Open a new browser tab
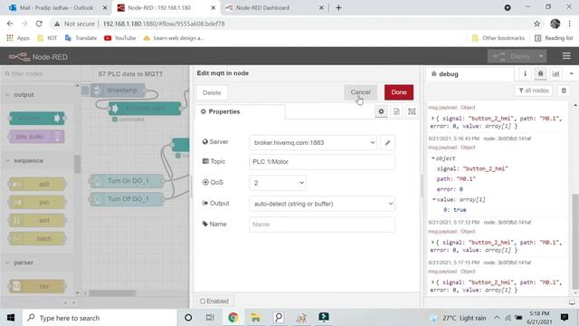Screen dimensions: 579x326 pos(338,8)
